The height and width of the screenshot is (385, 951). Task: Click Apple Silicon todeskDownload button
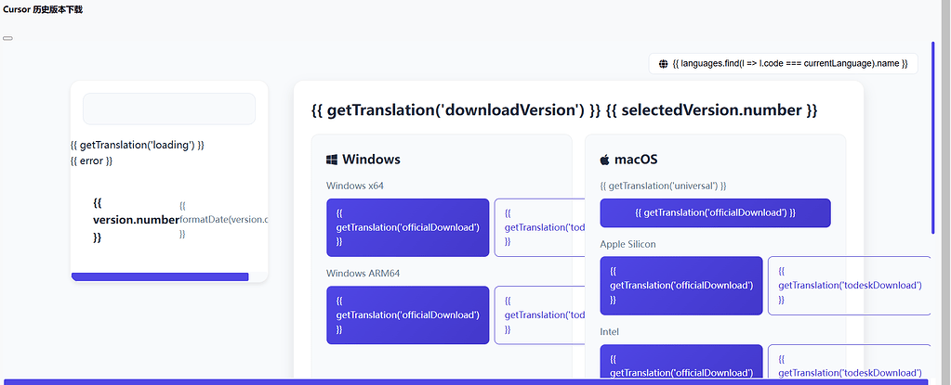[x=849, y=286]
